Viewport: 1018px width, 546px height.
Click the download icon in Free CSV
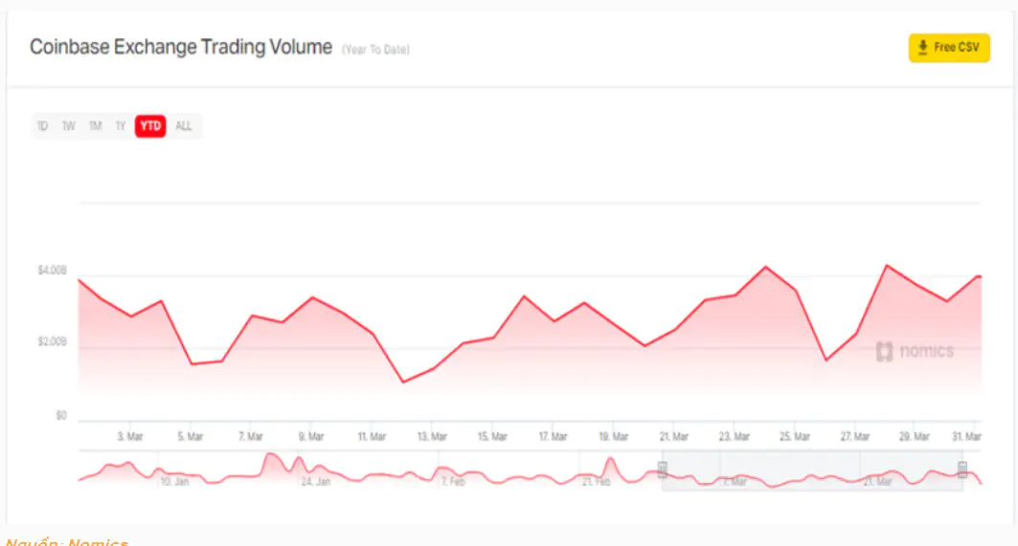922,48
